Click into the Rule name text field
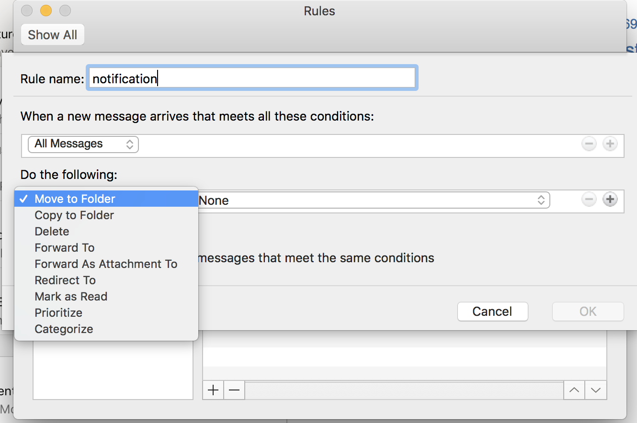637x423 pixels. tap(252, 78)
